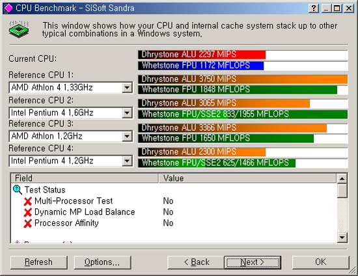This screenshot has height=276, width=358.
Task: Select the Processor Affinity row
Action: pos(174,223)
